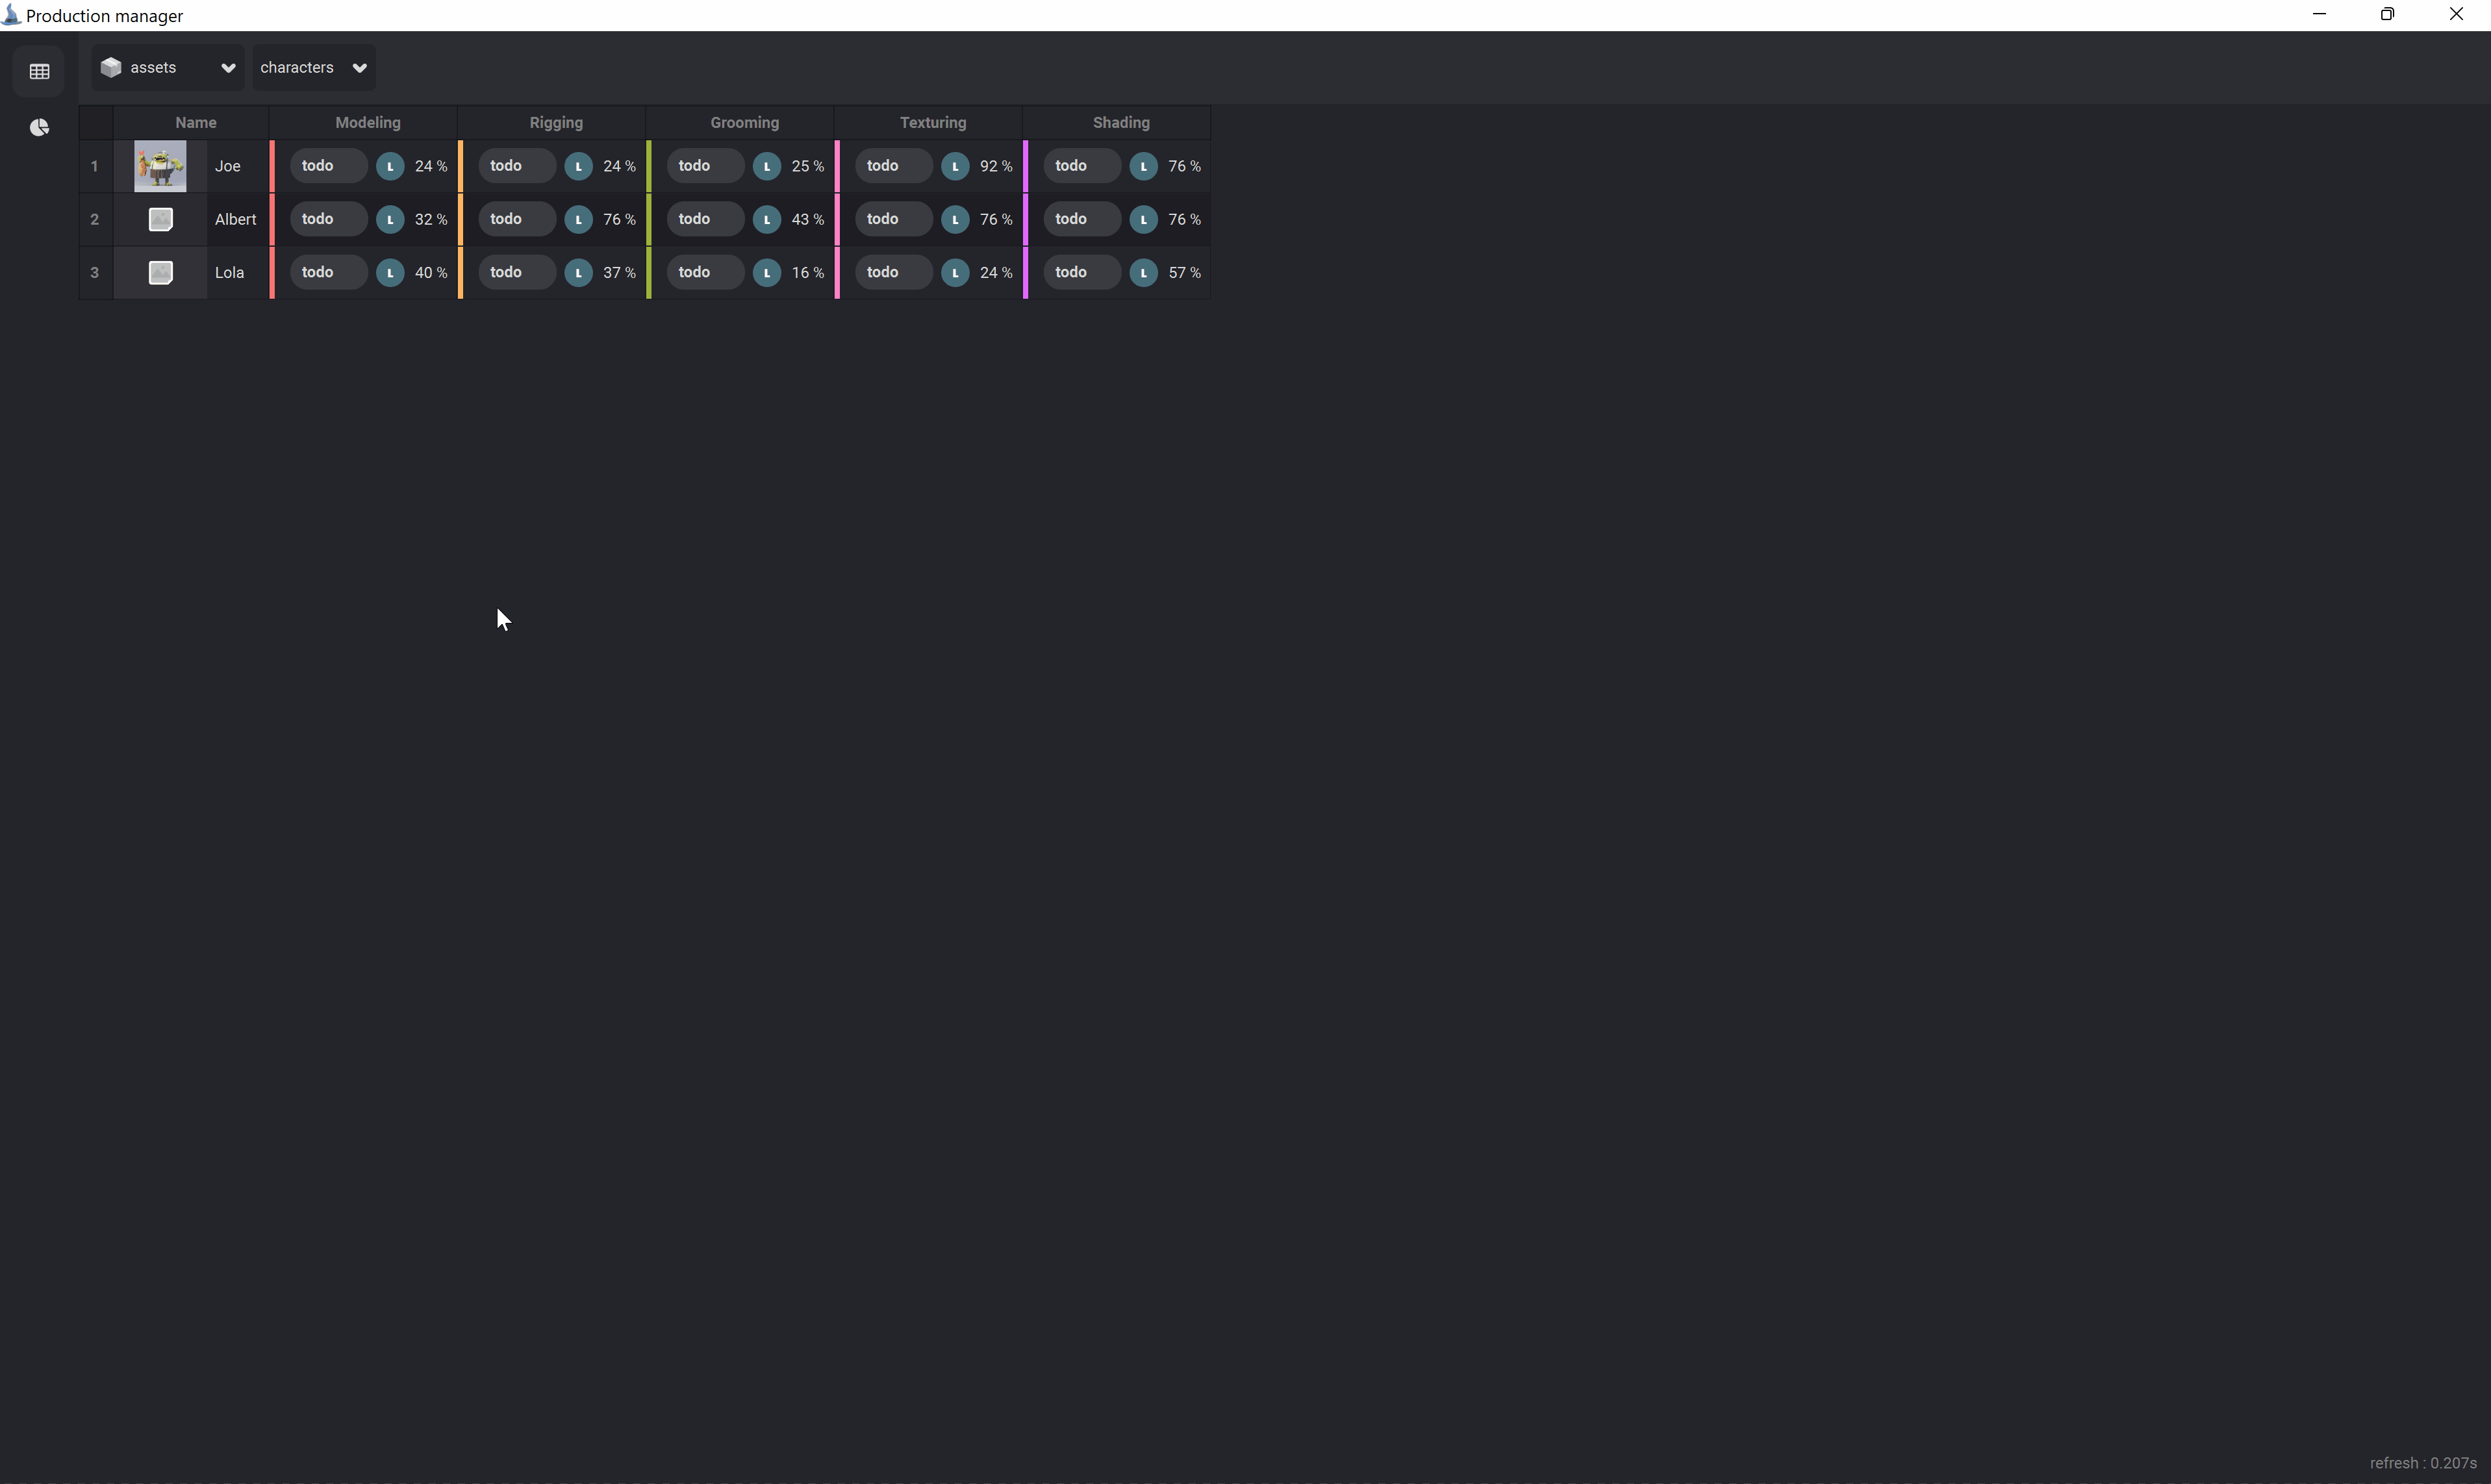
Task: Open the assets dropdown
Action: [168, 67]
